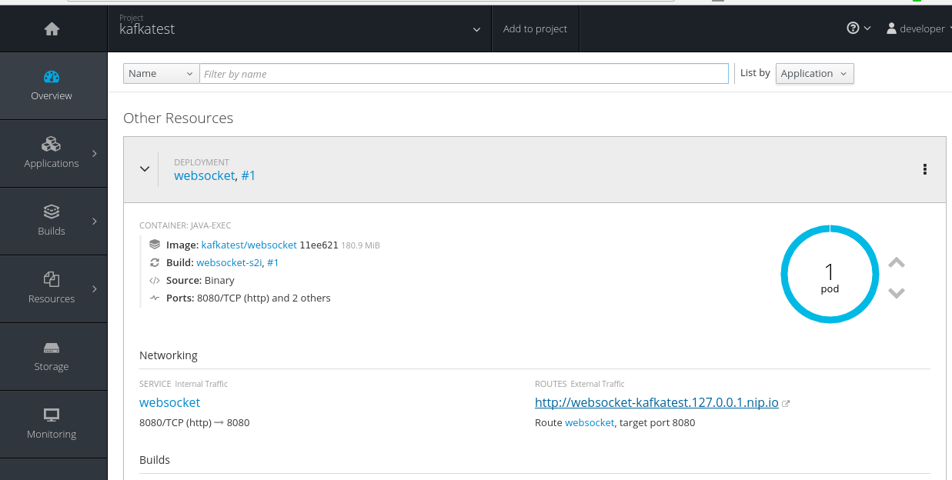Open the Resources sidebar menu
This screenshot has height=480, width=952.
click(52, 288)
